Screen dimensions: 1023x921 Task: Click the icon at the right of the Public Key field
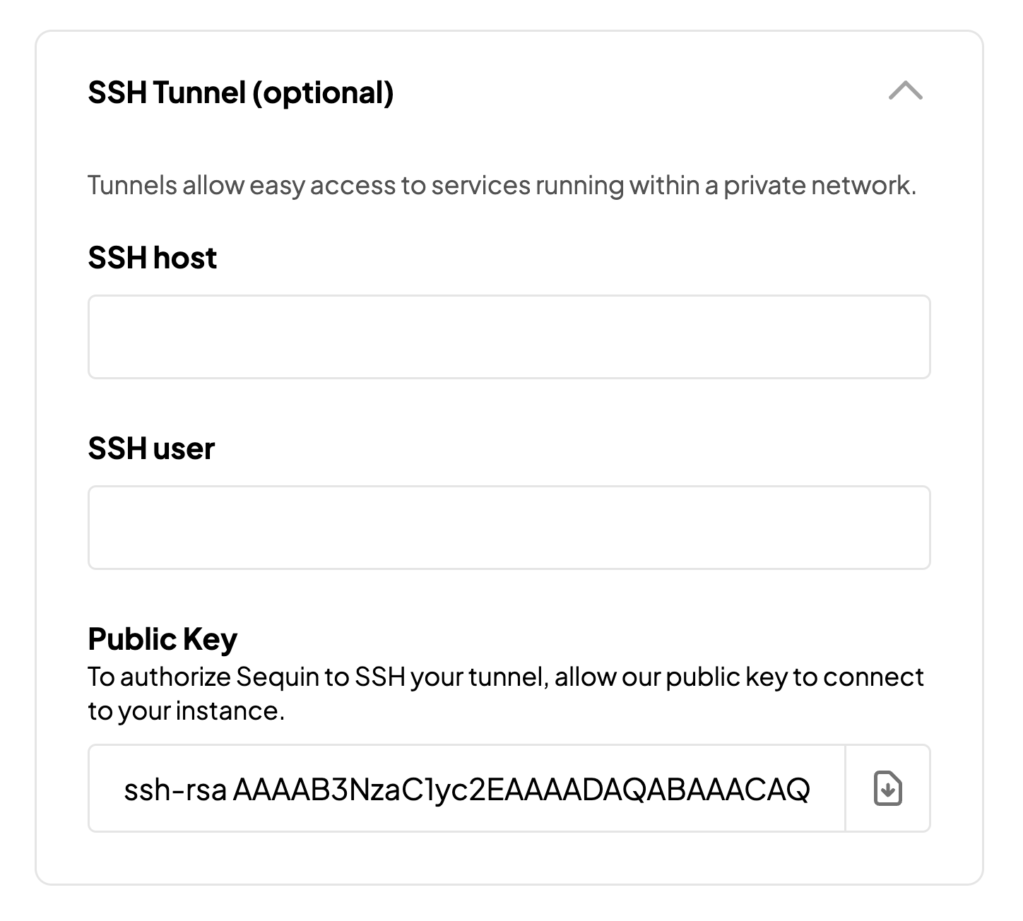click(888, 789)
